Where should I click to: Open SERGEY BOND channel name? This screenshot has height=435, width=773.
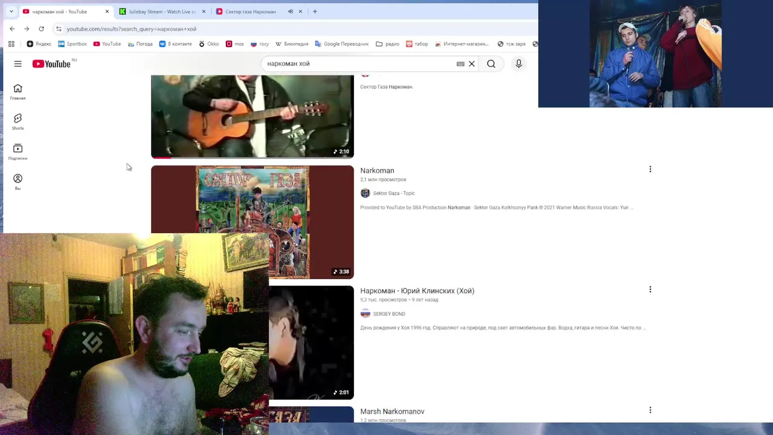click(x=389, y=314)
